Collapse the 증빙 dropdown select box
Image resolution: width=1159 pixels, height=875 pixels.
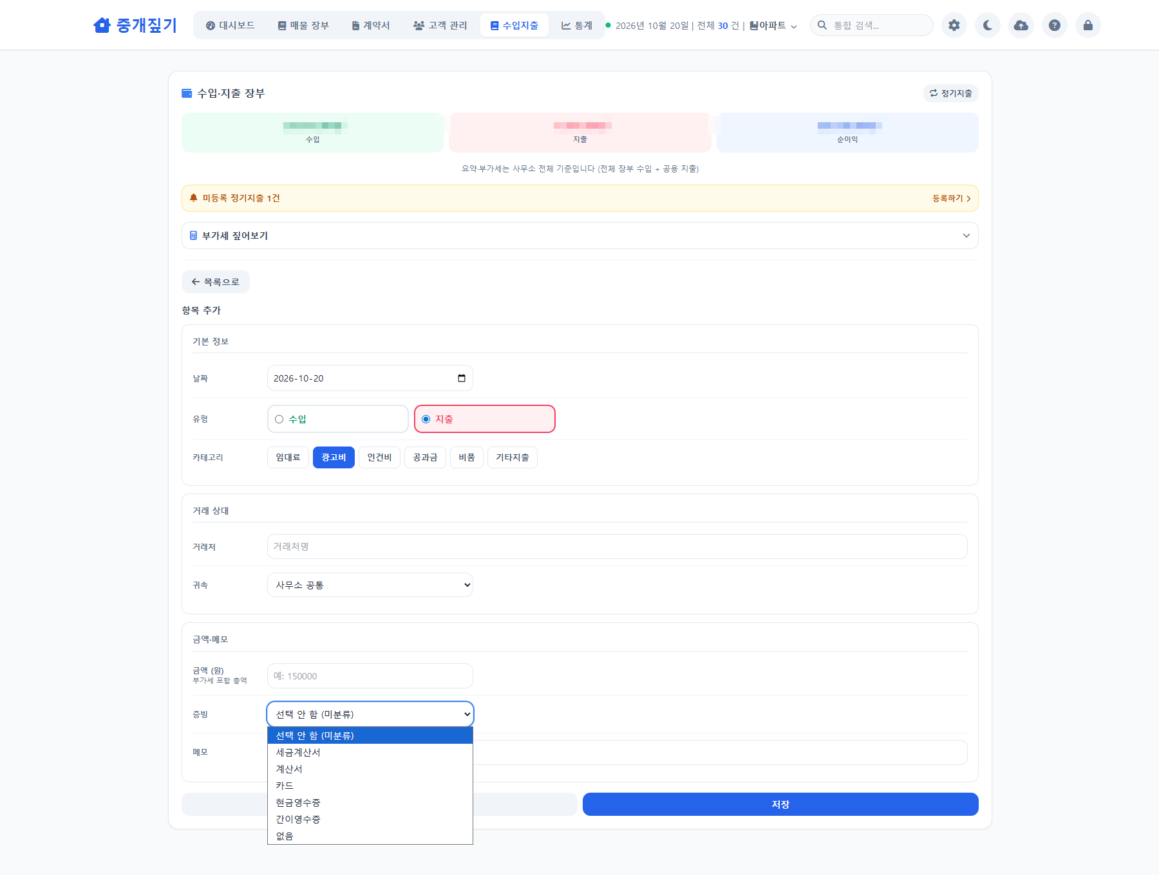coord(370,714)
